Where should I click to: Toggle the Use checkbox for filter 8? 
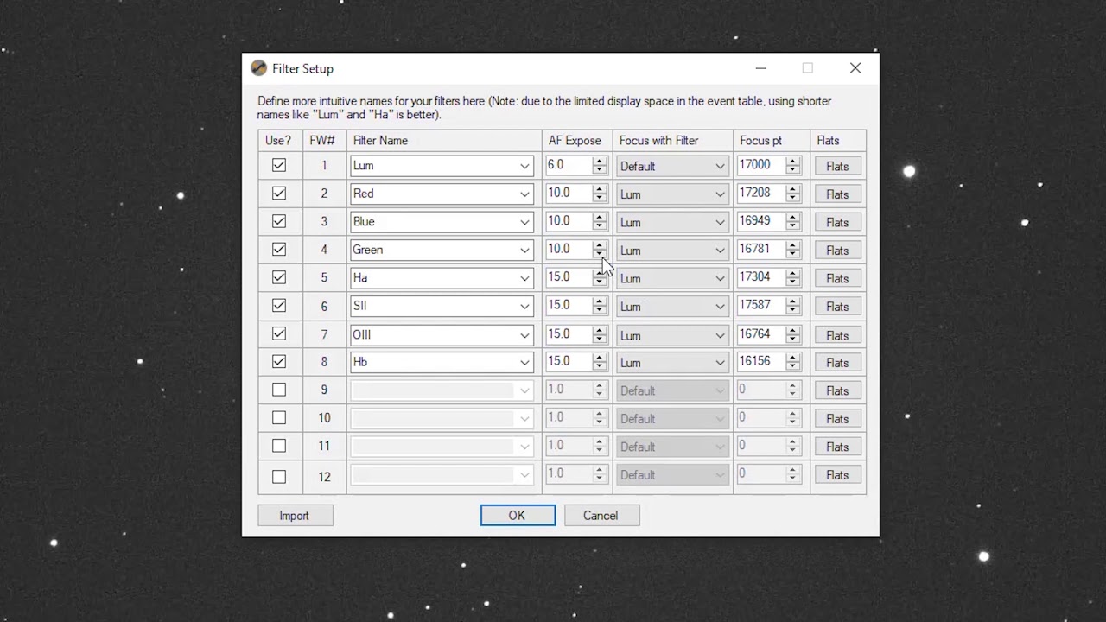tap(279, 361)
